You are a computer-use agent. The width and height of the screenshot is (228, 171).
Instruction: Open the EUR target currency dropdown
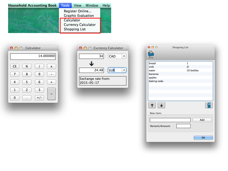pos(117,70)
